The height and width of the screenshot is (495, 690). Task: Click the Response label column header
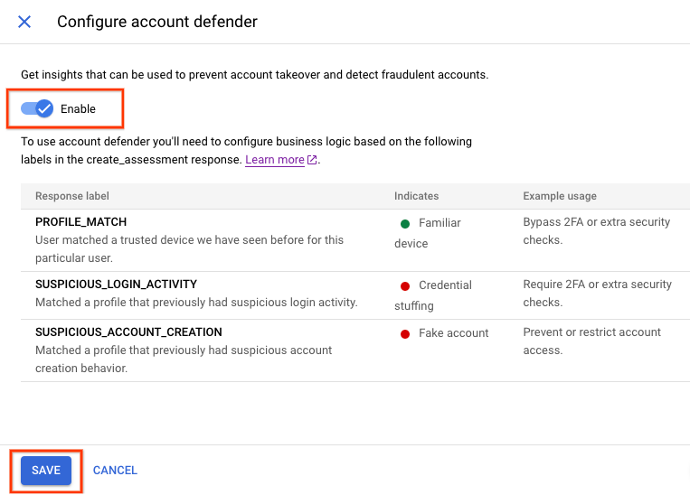click(72, 196)
